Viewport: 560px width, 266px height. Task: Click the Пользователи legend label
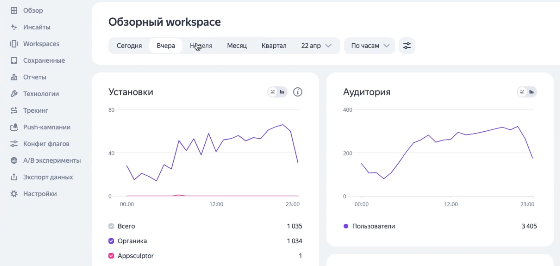(374, 226)
